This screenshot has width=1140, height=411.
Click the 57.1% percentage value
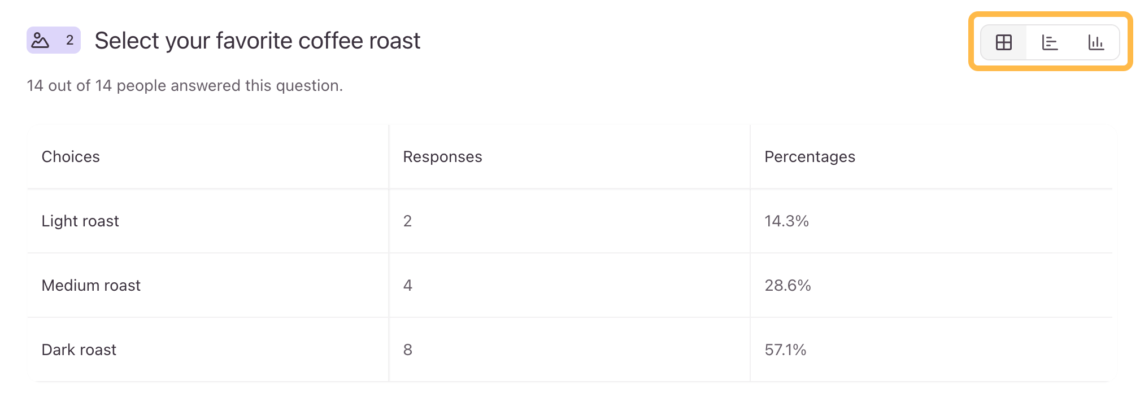(x=785, y=349)
